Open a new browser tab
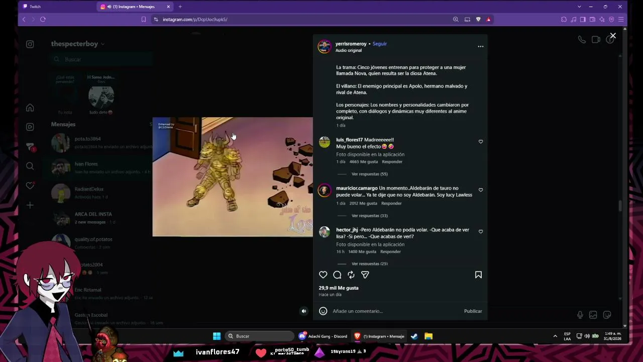Image resolution: width=643 pixels, height=362 pixels. click(180, 7)
